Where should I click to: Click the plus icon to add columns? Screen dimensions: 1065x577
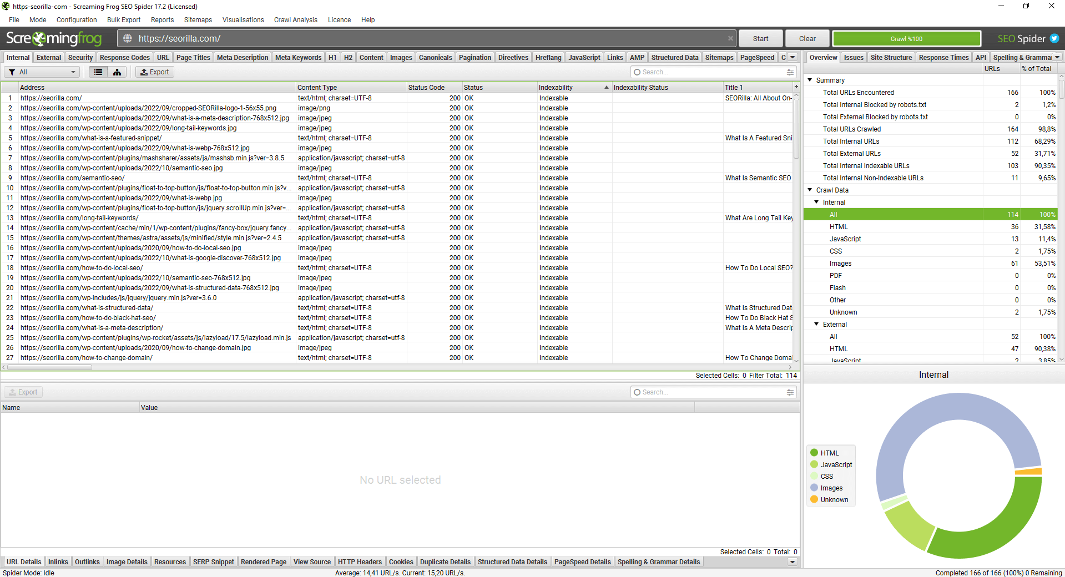pos(796,87)
